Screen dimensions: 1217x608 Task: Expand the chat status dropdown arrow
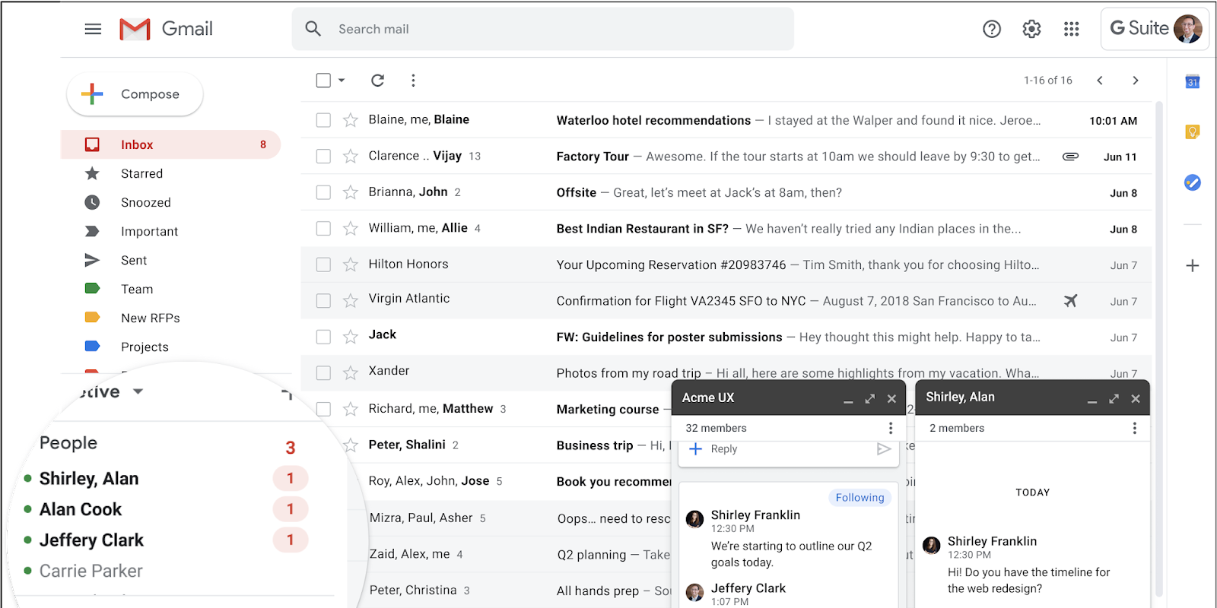click(x=138, y=391)
